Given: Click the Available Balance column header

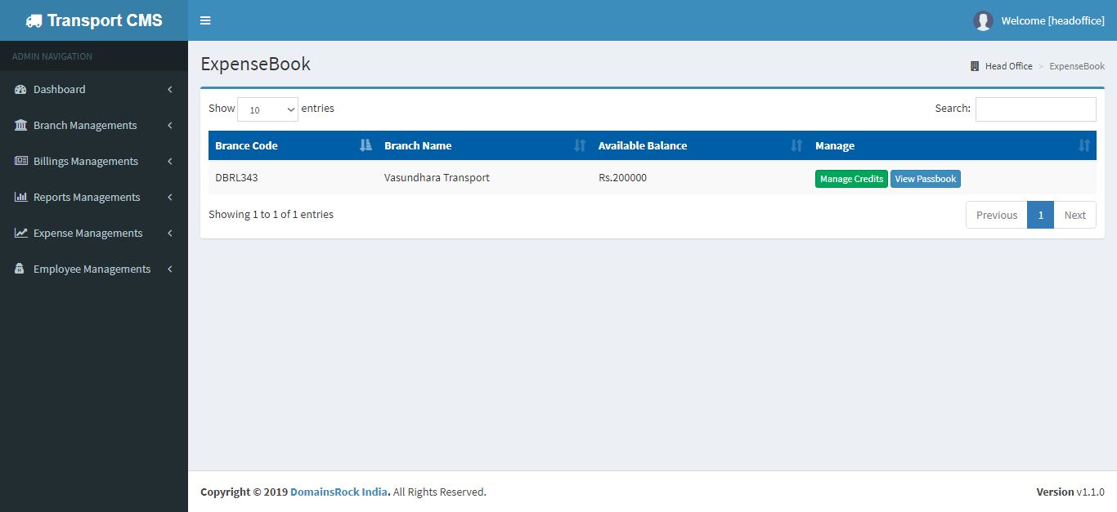Looking at the screenshot, I should click(x=700, y=145).
